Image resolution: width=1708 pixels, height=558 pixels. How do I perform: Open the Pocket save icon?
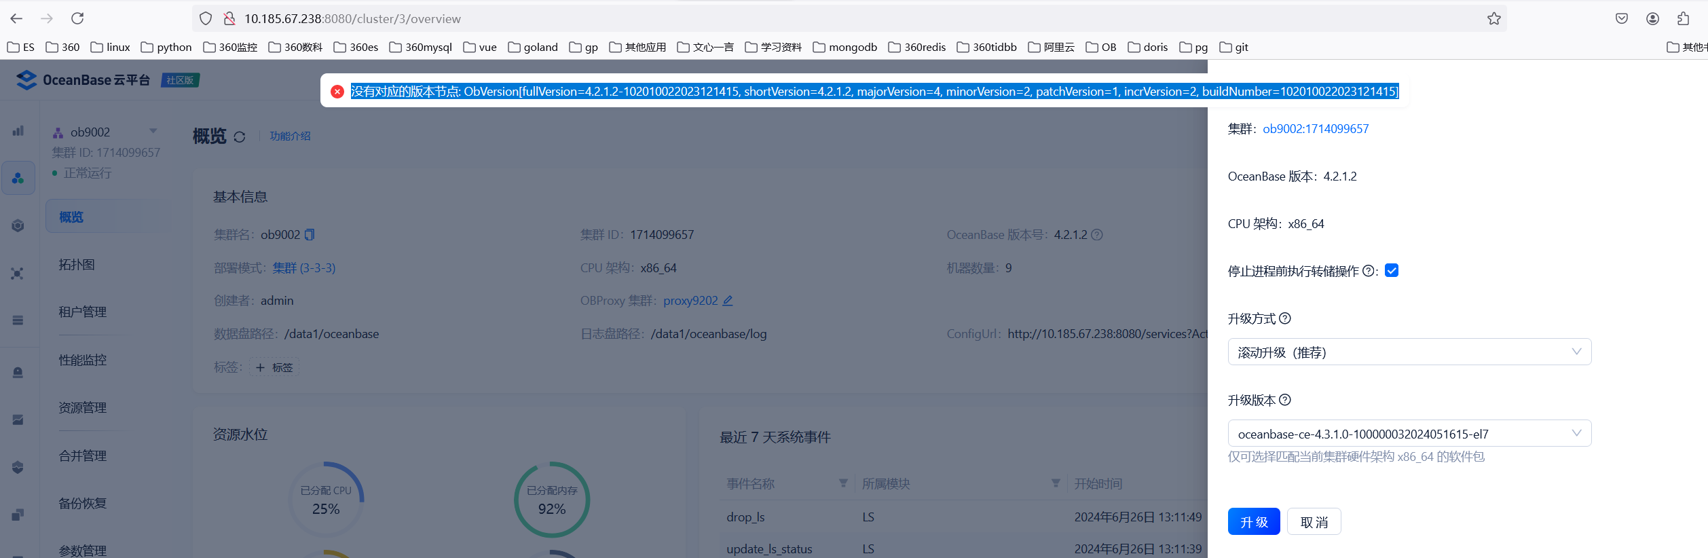coord(1622,18)
